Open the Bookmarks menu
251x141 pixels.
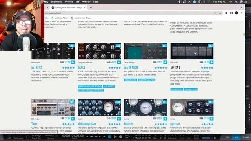coord(56,2)
